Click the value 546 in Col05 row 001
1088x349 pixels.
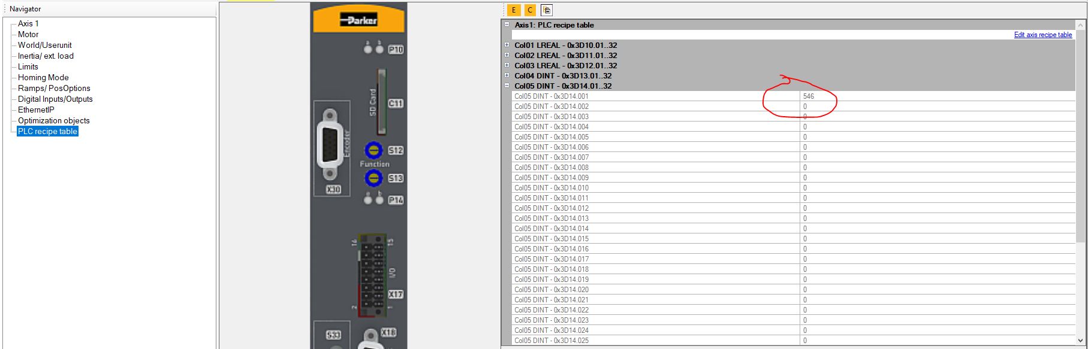pos(809,96)
